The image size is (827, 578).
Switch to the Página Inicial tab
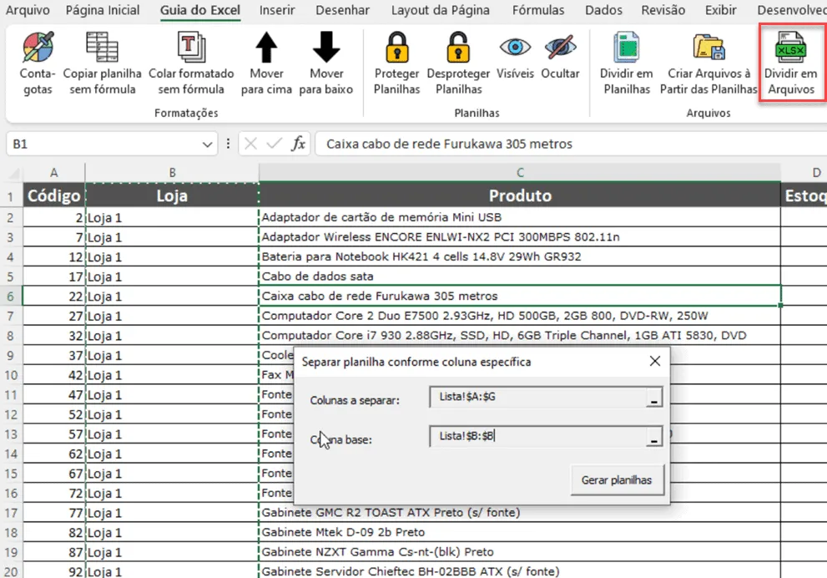pyautogui.click(x=103, y=10)
